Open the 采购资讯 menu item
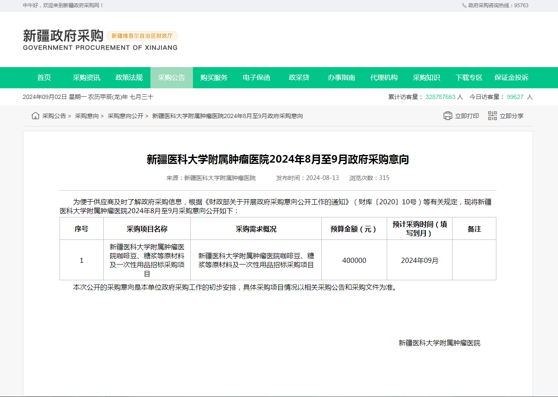Image resolution: width=558 pixels, height=397 pixels. (87, 78)
